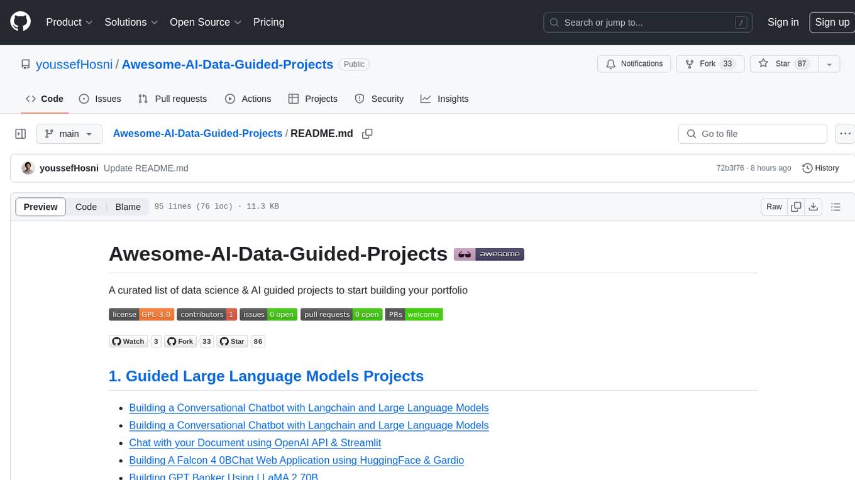Open Awesome-AI-Data-Guided-Projects repository title link
855x480 pixels.
(x=227, y=64)
